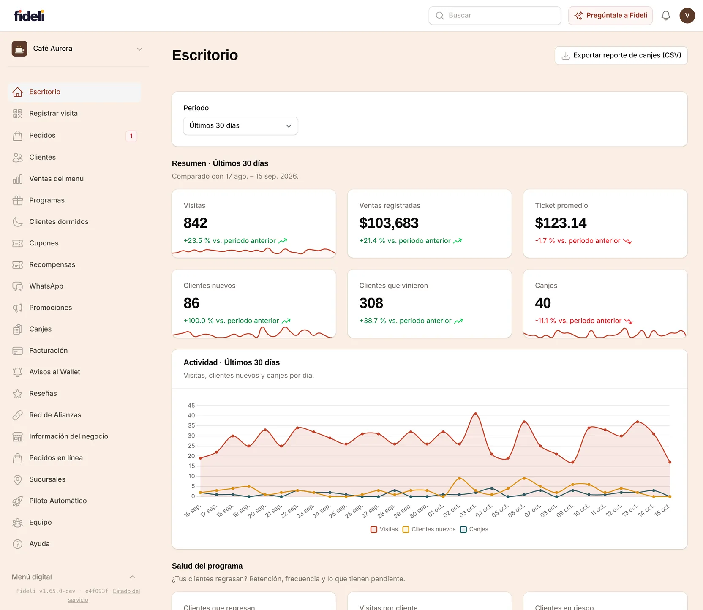This screenshot has width=703, height=610.
Task: Click the Clientes que vinieron 308 card
Action: (429, 304)
